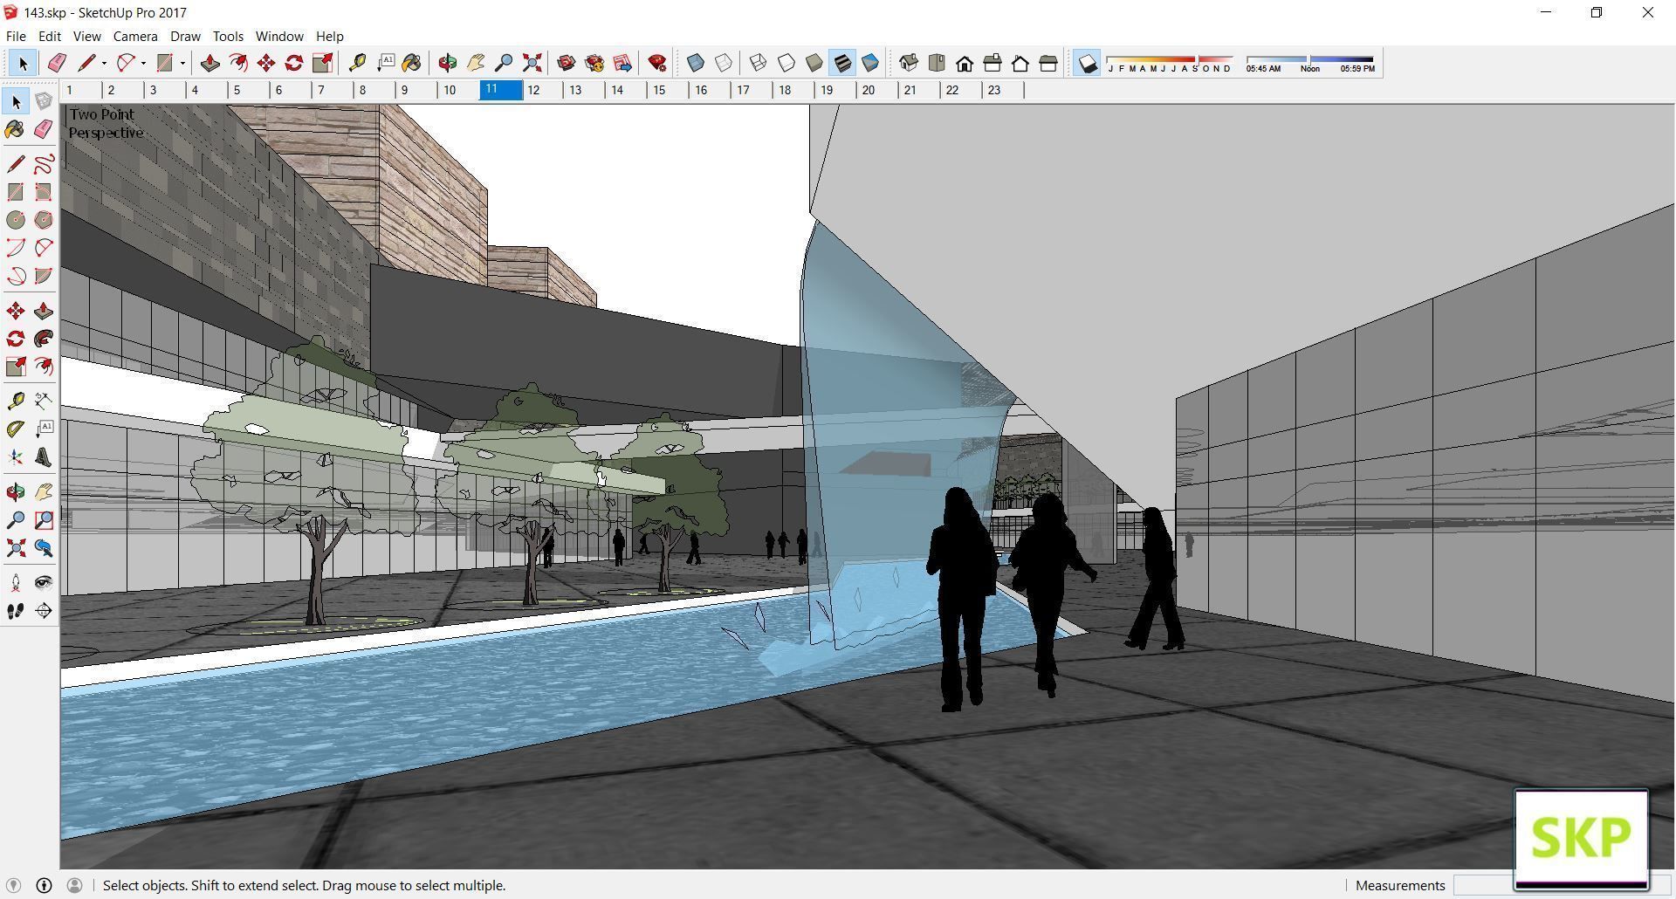Open the Window menu
The height and width of the screenshot is (899, 1676).
(279, 37)
